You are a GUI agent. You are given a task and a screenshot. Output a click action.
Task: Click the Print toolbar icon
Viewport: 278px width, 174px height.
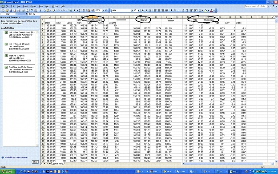(23, 11)
